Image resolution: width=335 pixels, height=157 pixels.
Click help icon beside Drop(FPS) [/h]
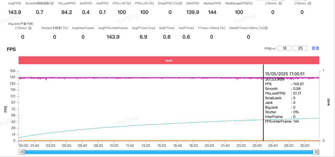[x=181, y=3]
